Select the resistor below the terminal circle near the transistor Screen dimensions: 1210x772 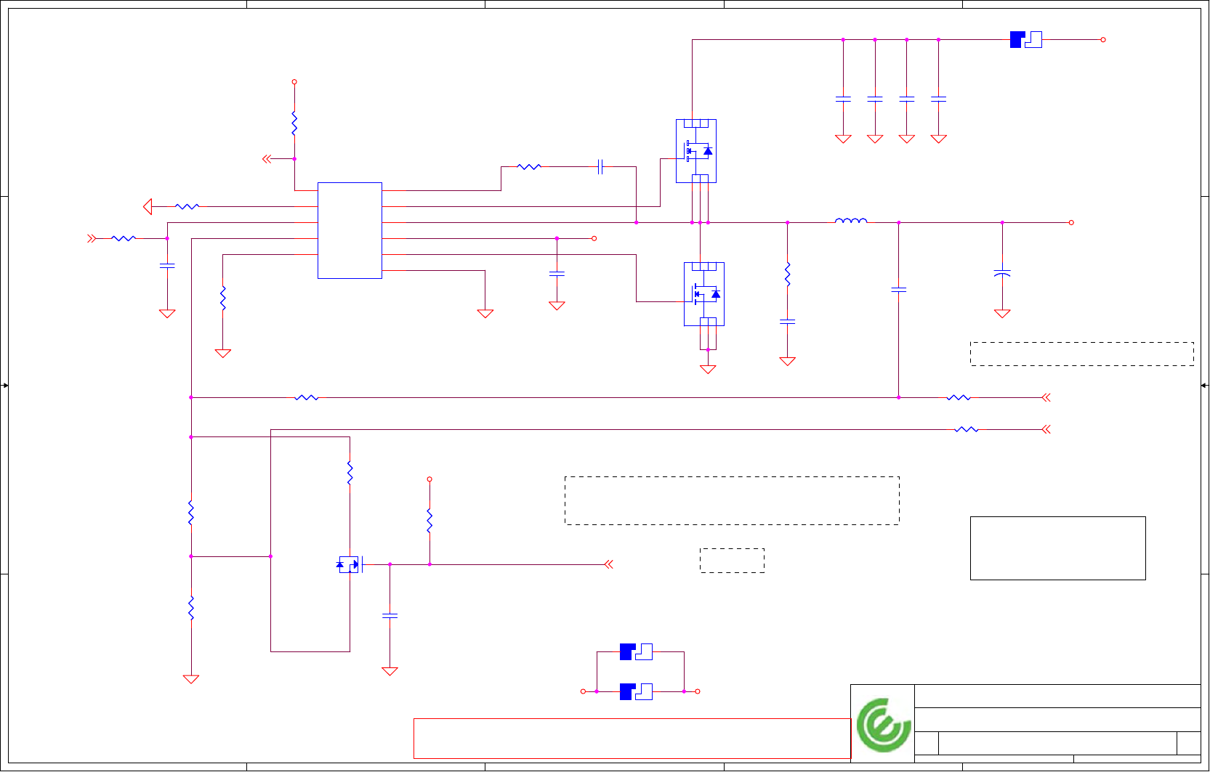pos(429,521)
